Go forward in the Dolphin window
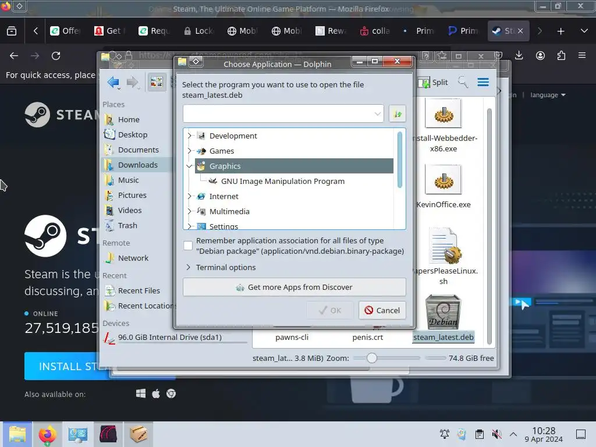The width and height of the screenshot is (596, 447). pos(132,82)
